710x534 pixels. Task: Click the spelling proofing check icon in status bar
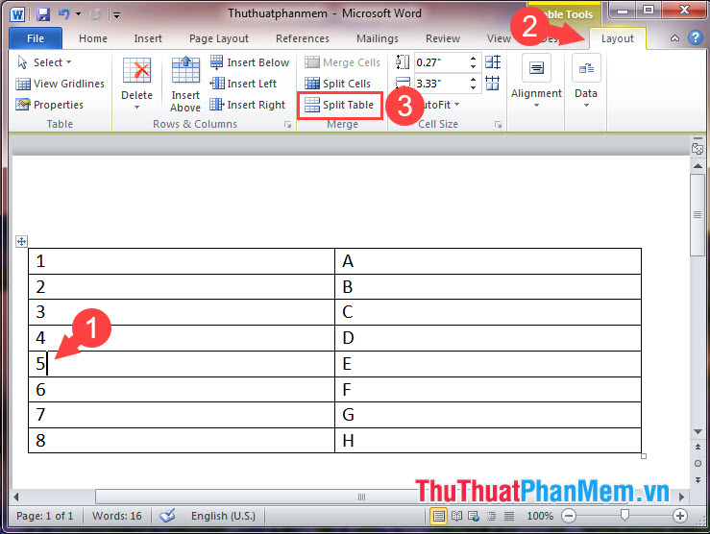click(167, 516)
